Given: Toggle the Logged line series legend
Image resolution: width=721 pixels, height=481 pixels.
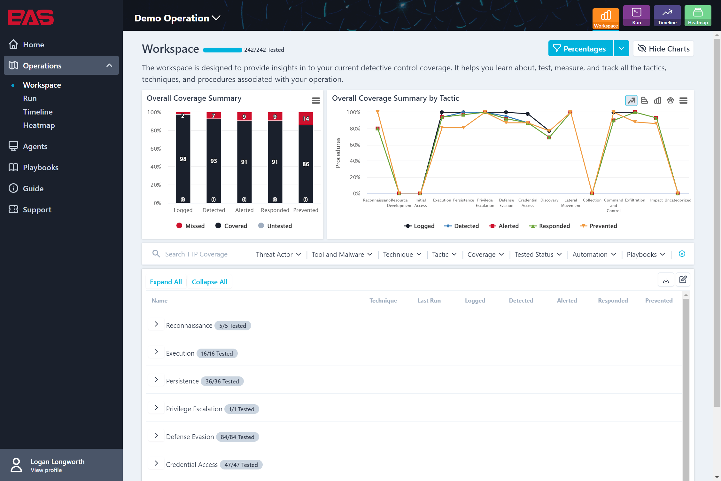Looking at the screenshot, I should tap(419, 226).
